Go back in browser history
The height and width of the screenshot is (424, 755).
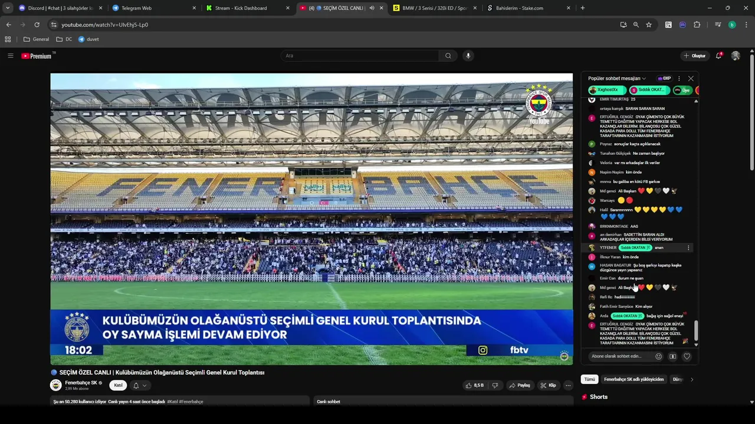pyautogui.click(x=8, y=25)
